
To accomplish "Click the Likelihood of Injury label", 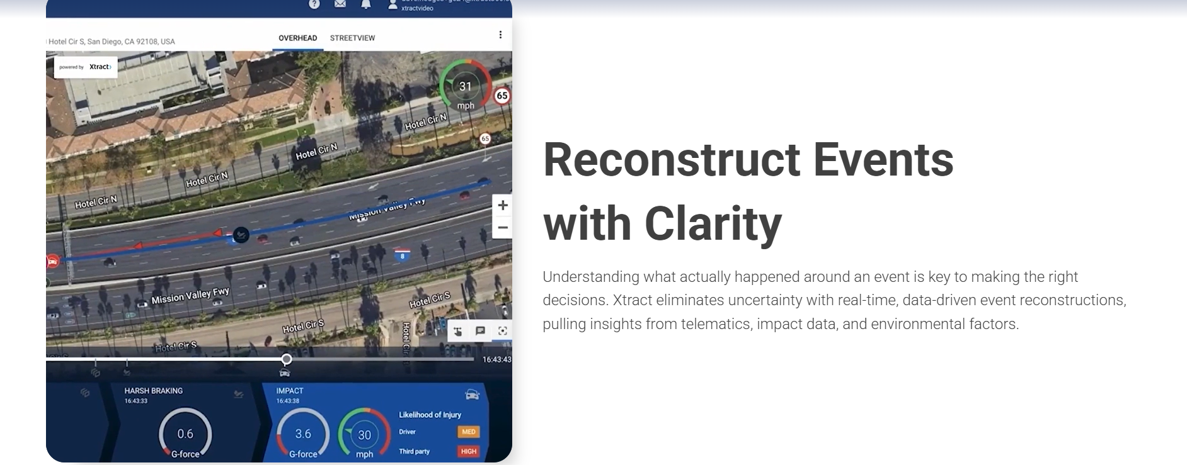I will tap(430, 415).
